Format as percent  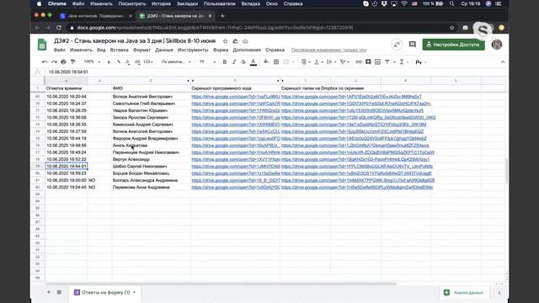pos(119,61)
